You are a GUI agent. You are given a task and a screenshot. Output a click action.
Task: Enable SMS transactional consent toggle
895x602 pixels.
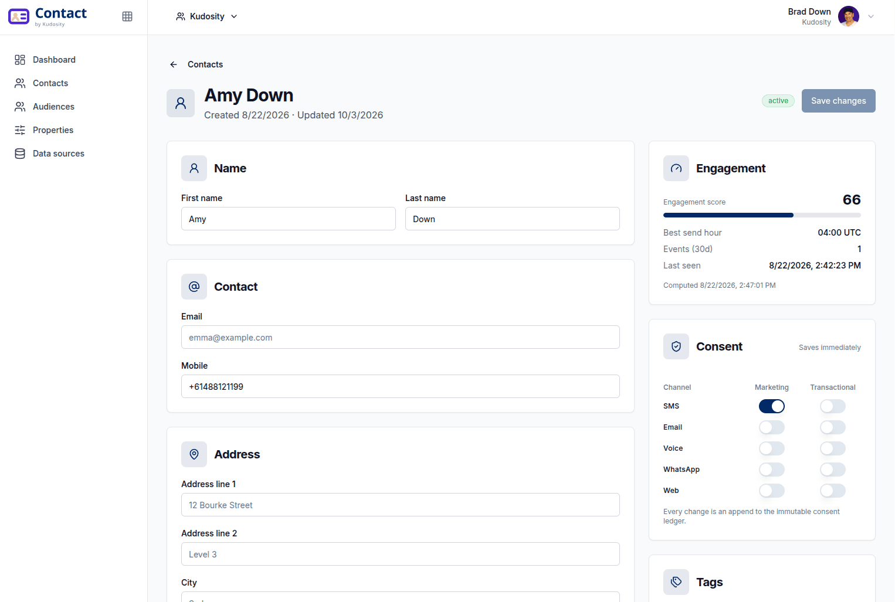click(833, 406)
